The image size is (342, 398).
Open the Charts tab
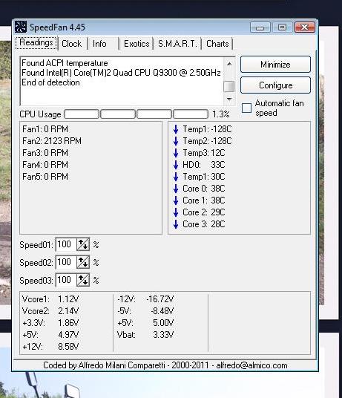coord(217,44)
